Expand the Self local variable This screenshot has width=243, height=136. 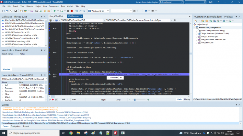[3, 85]
